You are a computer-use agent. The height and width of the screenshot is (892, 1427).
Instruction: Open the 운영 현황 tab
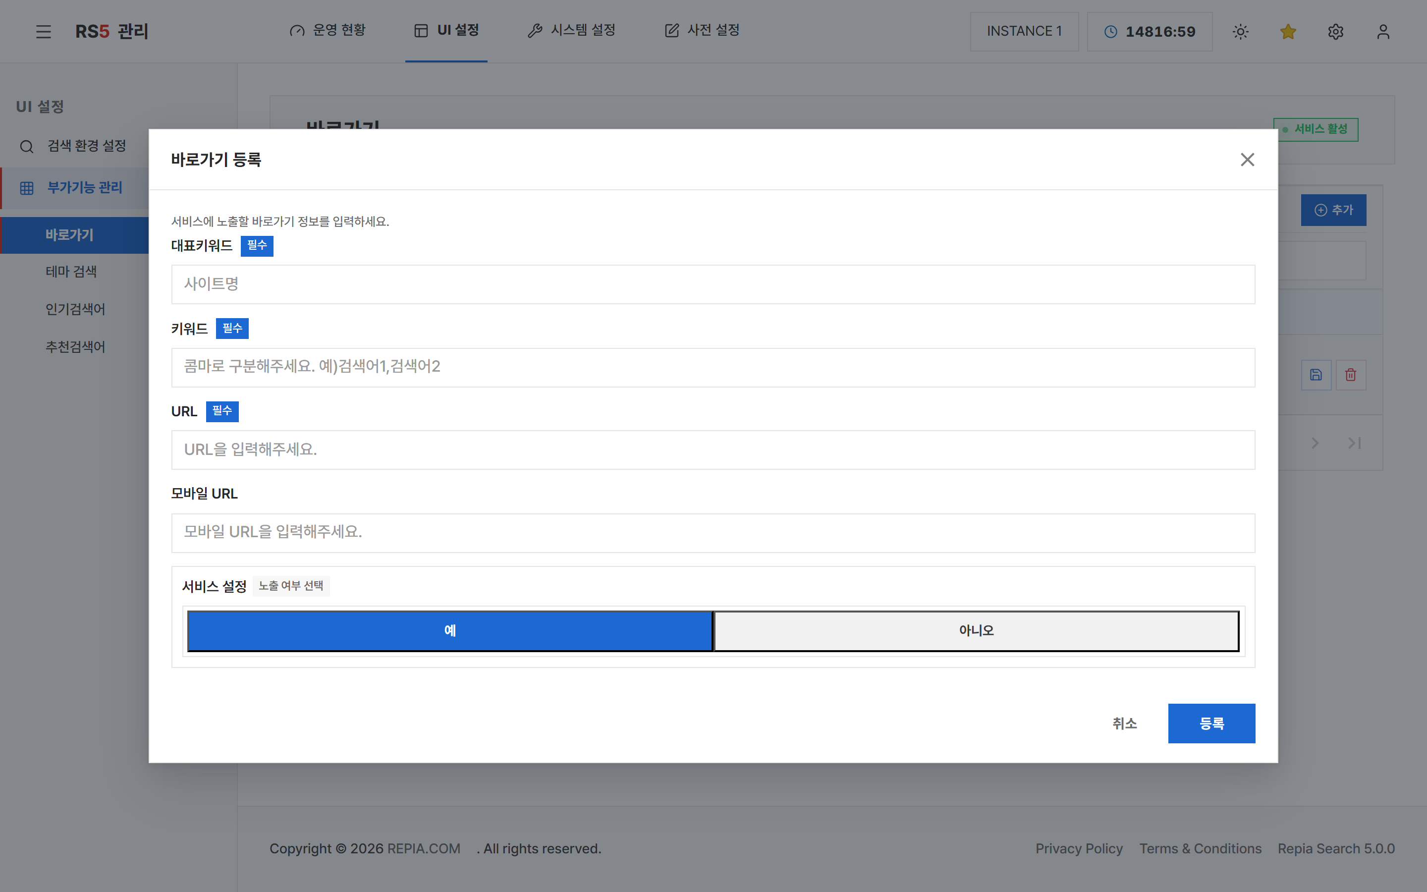pos(328,30)
